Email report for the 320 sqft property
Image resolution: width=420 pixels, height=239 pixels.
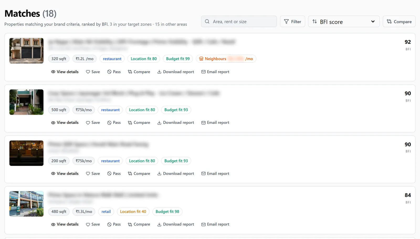[x=215, y=72]
